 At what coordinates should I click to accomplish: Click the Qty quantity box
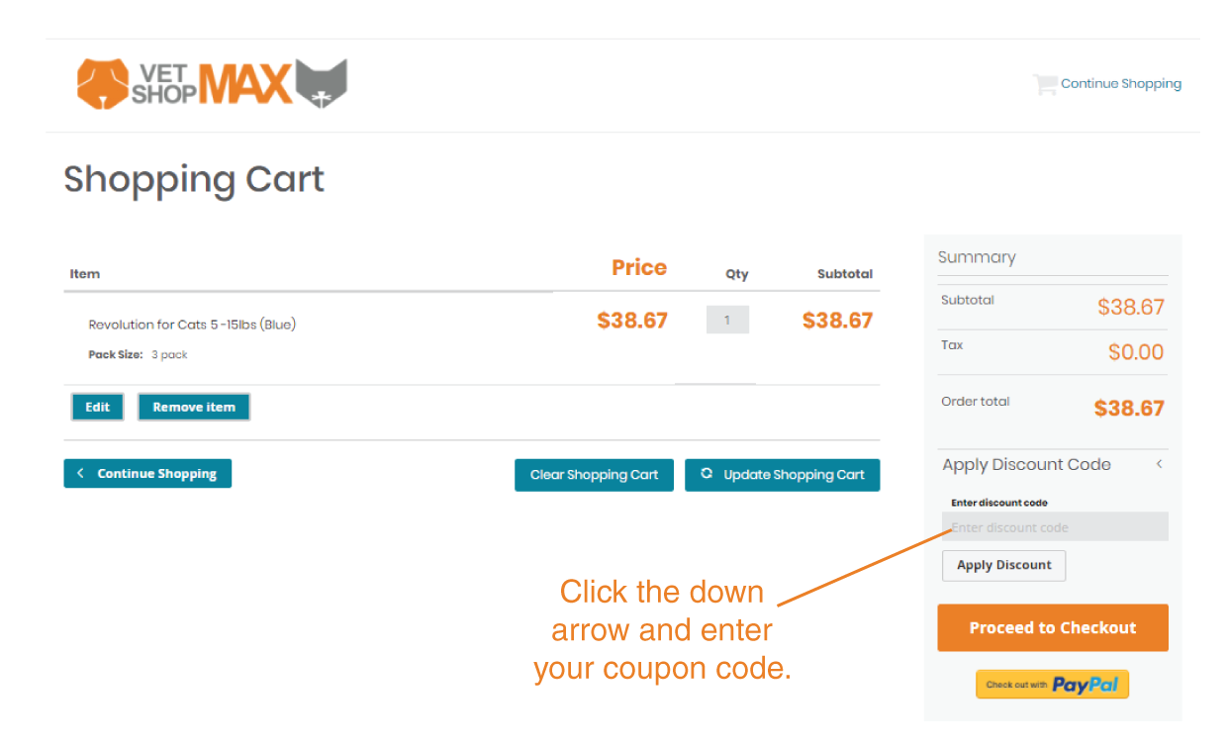pyautogui.click(x=727, y=320)
